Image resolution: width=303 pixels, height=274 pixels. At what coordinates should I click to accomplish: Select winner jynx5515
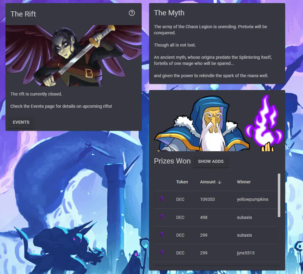coord(246,253)
